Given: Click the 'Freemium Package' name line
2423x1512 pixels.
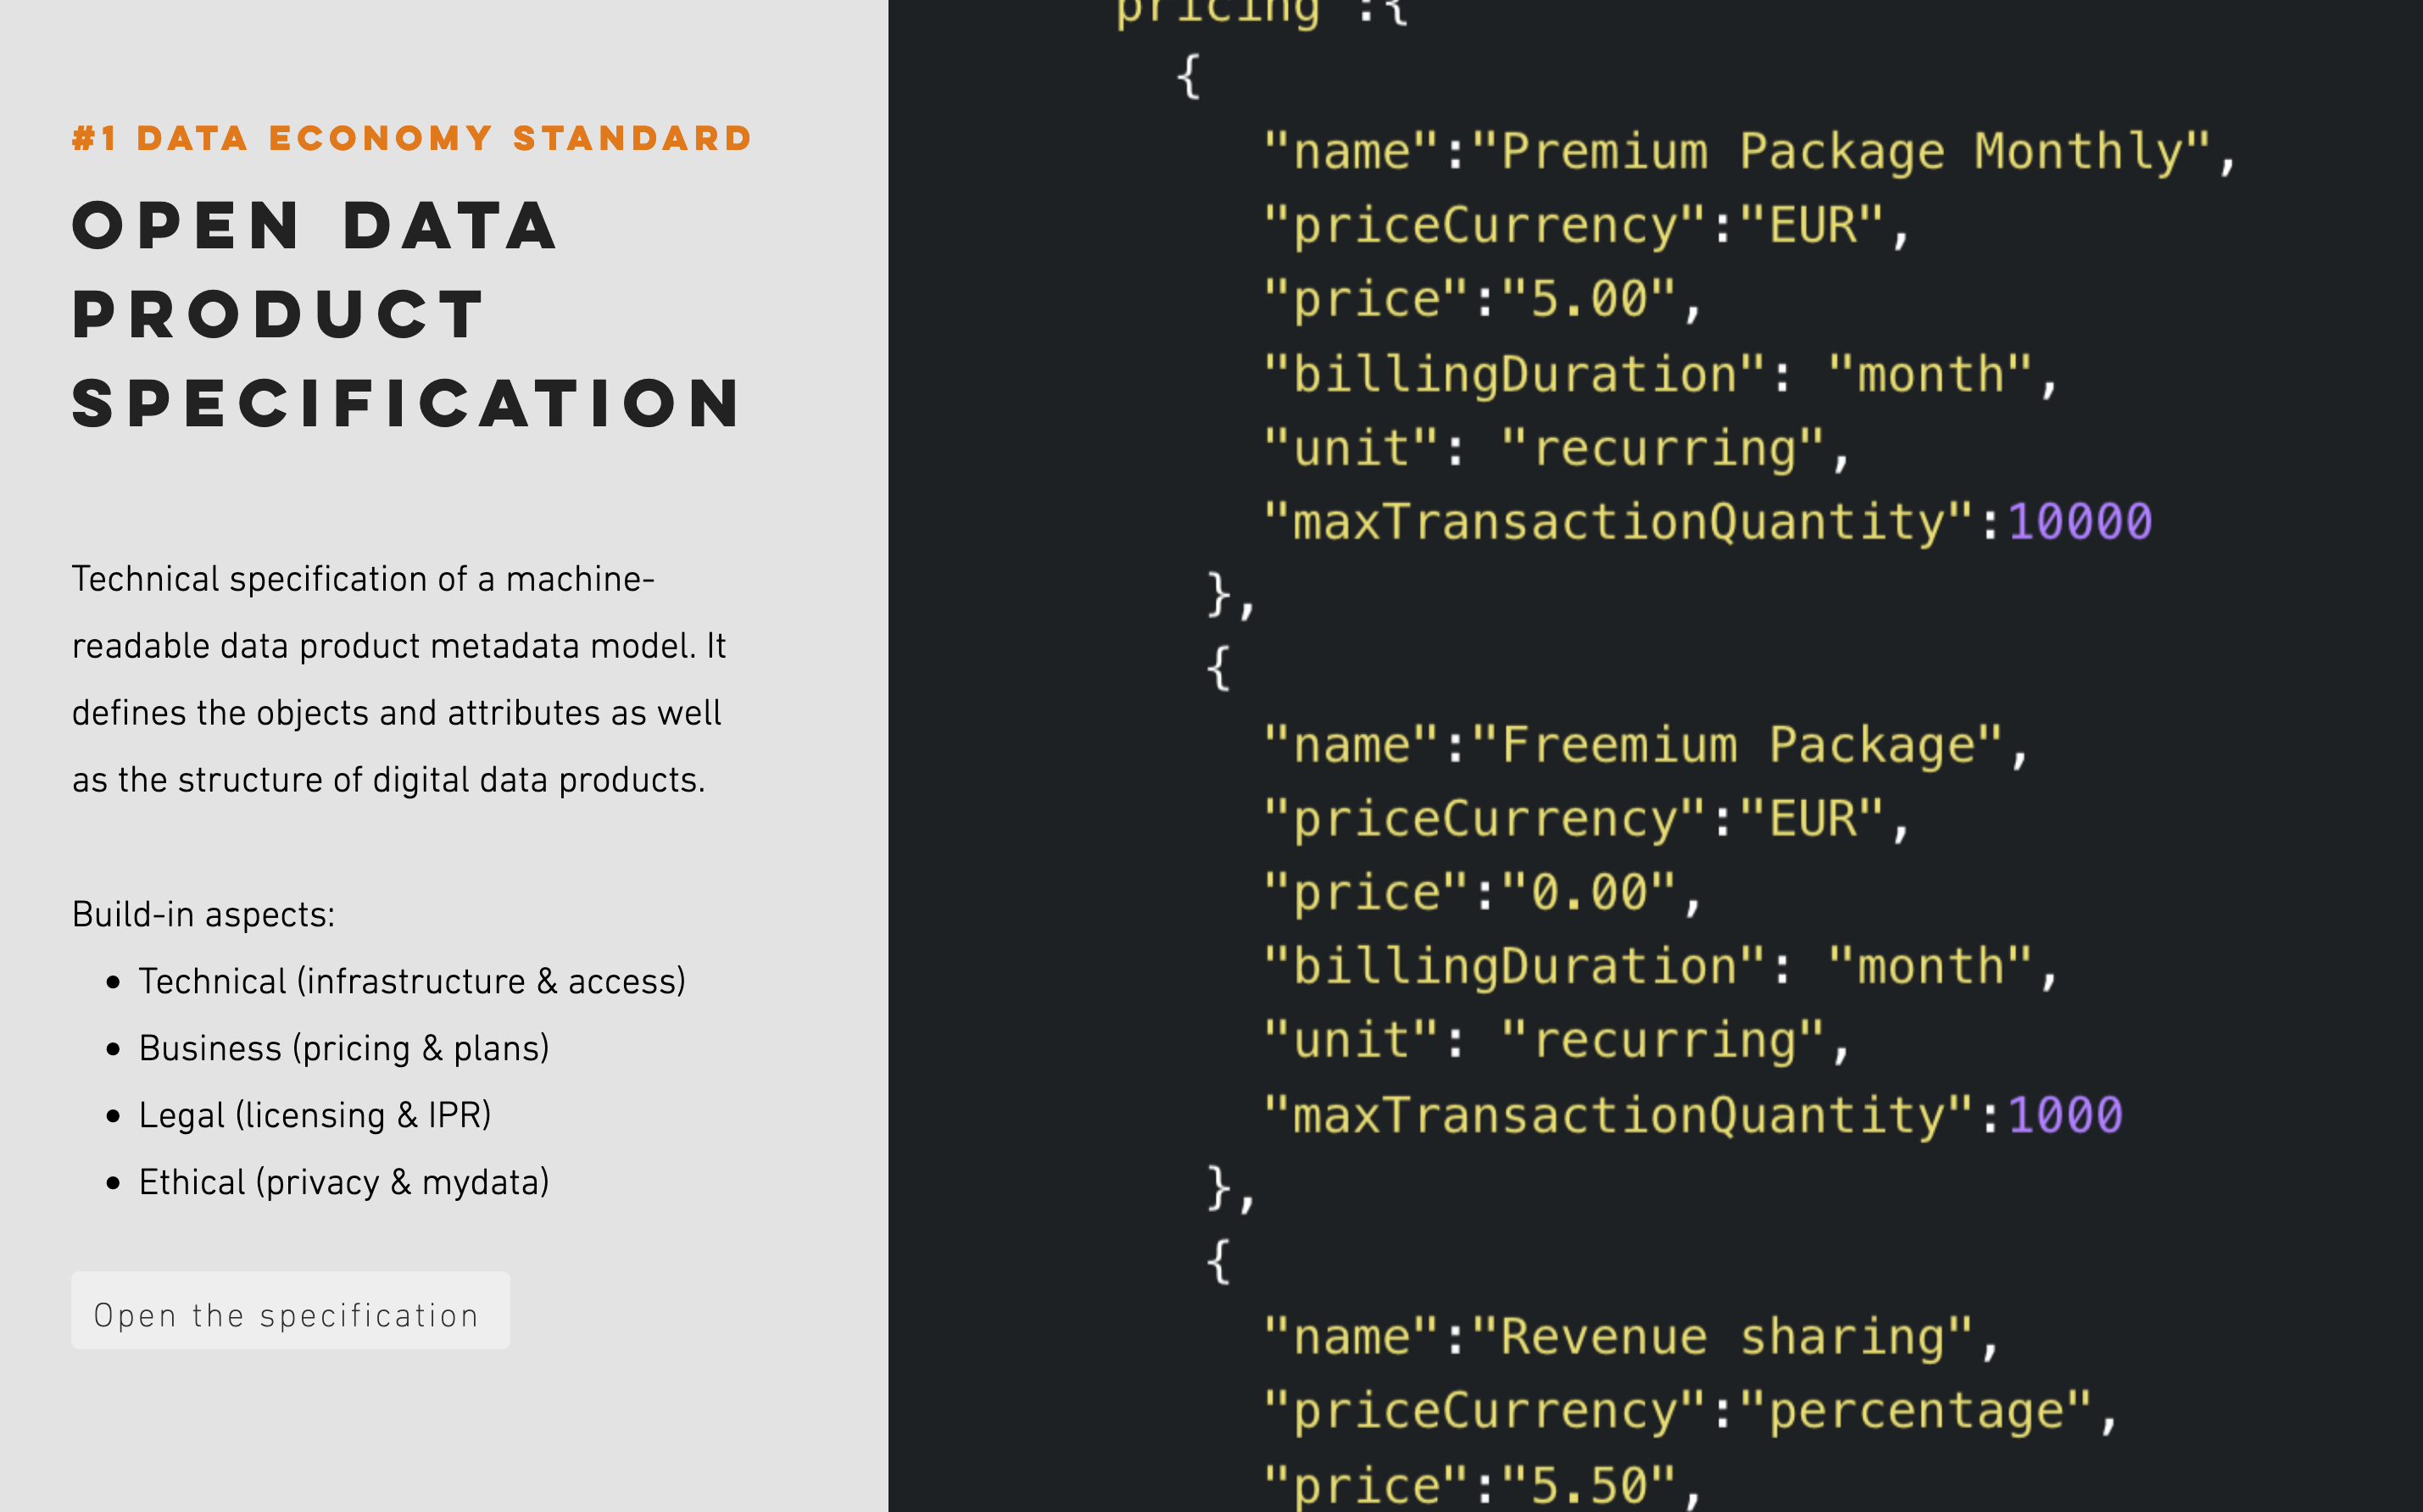Looking at the screenshot, I should point(1646,746).
